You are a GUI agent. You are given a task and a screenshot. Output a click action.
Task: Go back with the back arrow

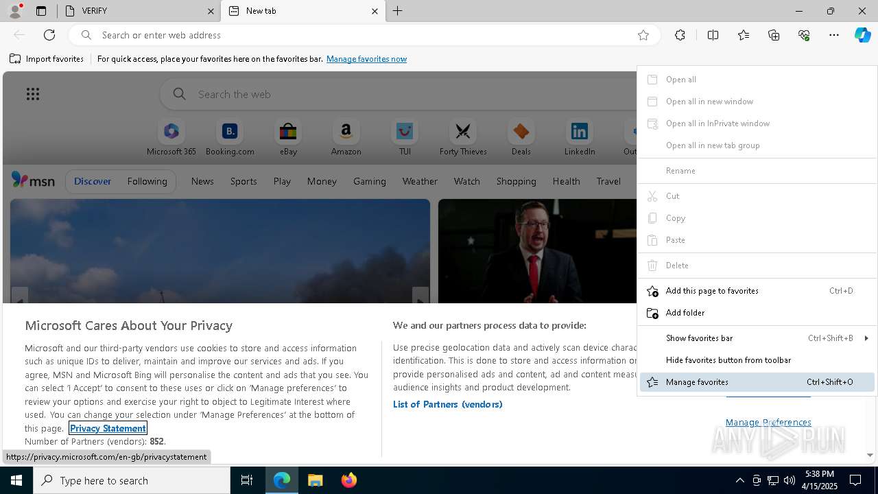(x=19, y=35)
